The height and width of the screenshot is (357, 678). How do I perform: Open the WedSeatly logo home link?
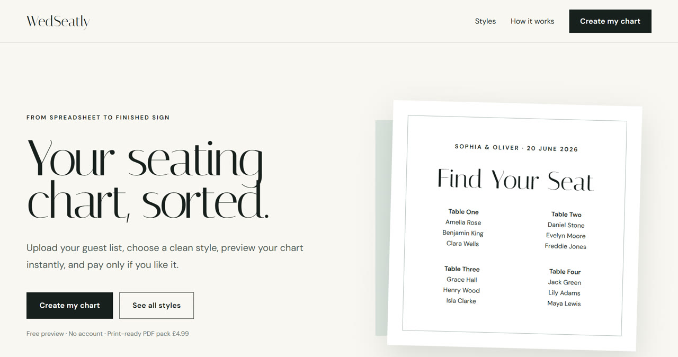pos(58,21)
